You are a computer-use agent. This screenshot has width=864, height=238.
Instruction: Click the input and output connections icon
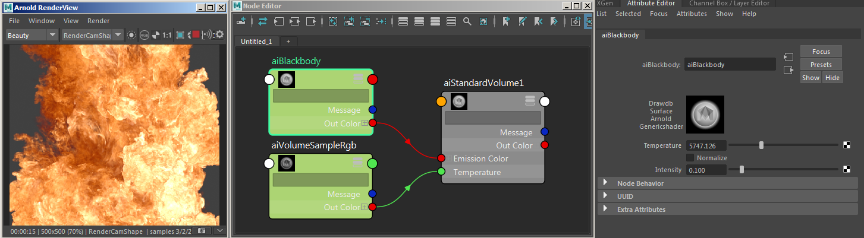click(x=295, y=21)
